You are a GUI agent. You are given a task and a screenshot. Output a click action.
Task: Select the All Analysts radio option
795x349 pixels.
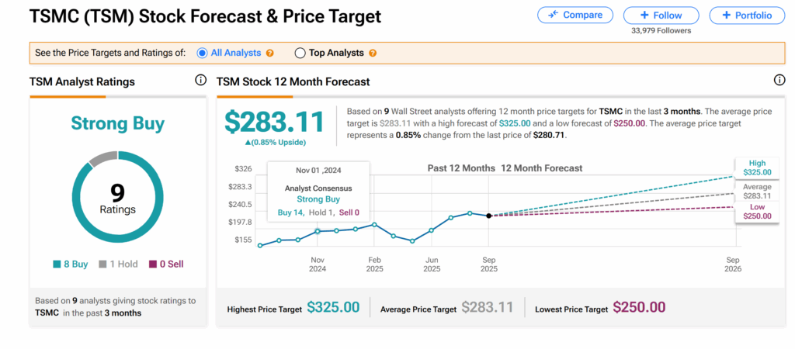pos(202,53)
